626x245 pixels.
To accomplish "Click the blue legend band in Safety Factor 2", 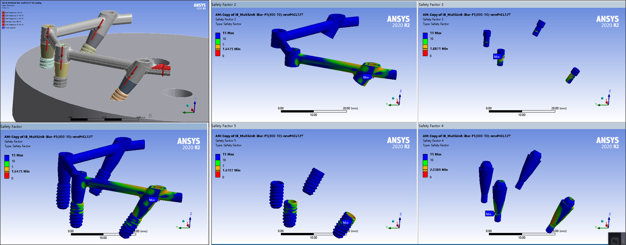I will 218,36.
